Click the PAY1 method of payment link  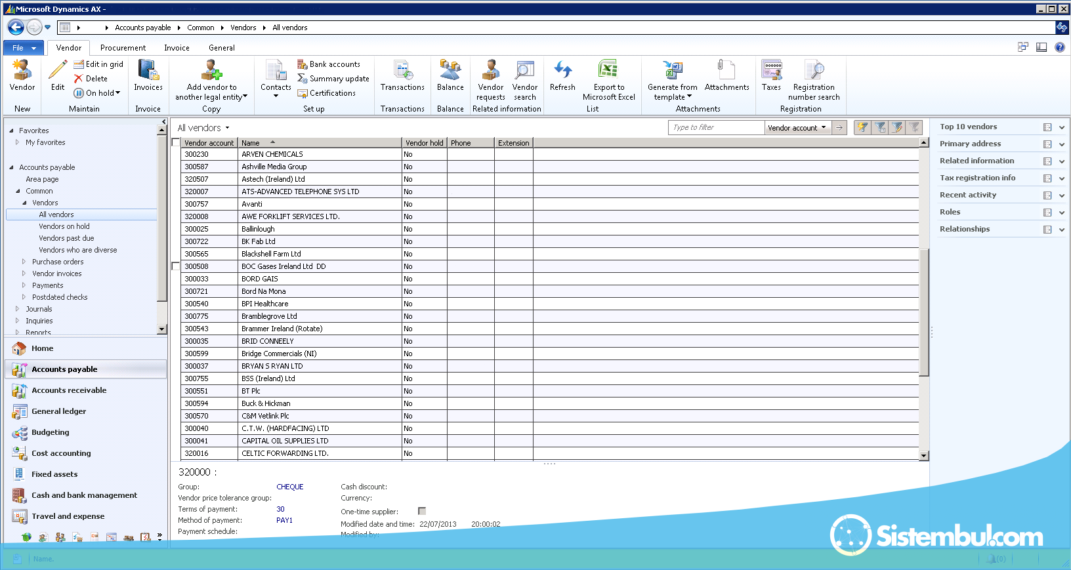tap(284, 520)
